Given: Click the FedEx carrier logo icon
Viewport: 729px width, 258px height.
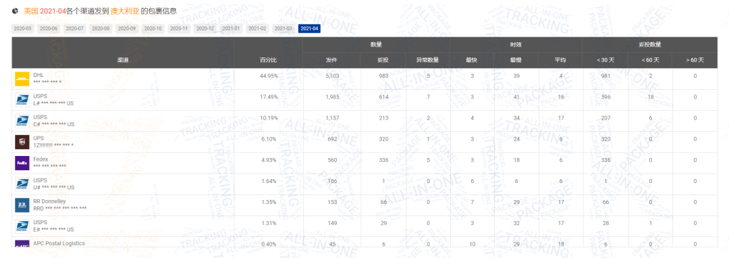Looking at the screenshot, I should click(22, 163).
